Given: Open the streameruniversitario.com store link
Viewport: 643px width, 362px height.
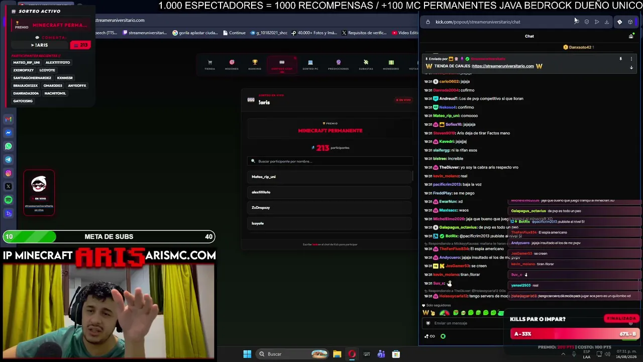Looking at the screenshot, I should coord(503,66).
